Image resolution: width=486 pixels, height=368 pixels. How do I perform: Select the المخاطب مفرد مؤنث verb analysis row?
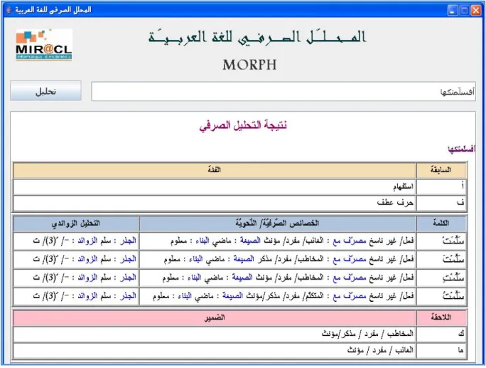[x=239, y=278]
